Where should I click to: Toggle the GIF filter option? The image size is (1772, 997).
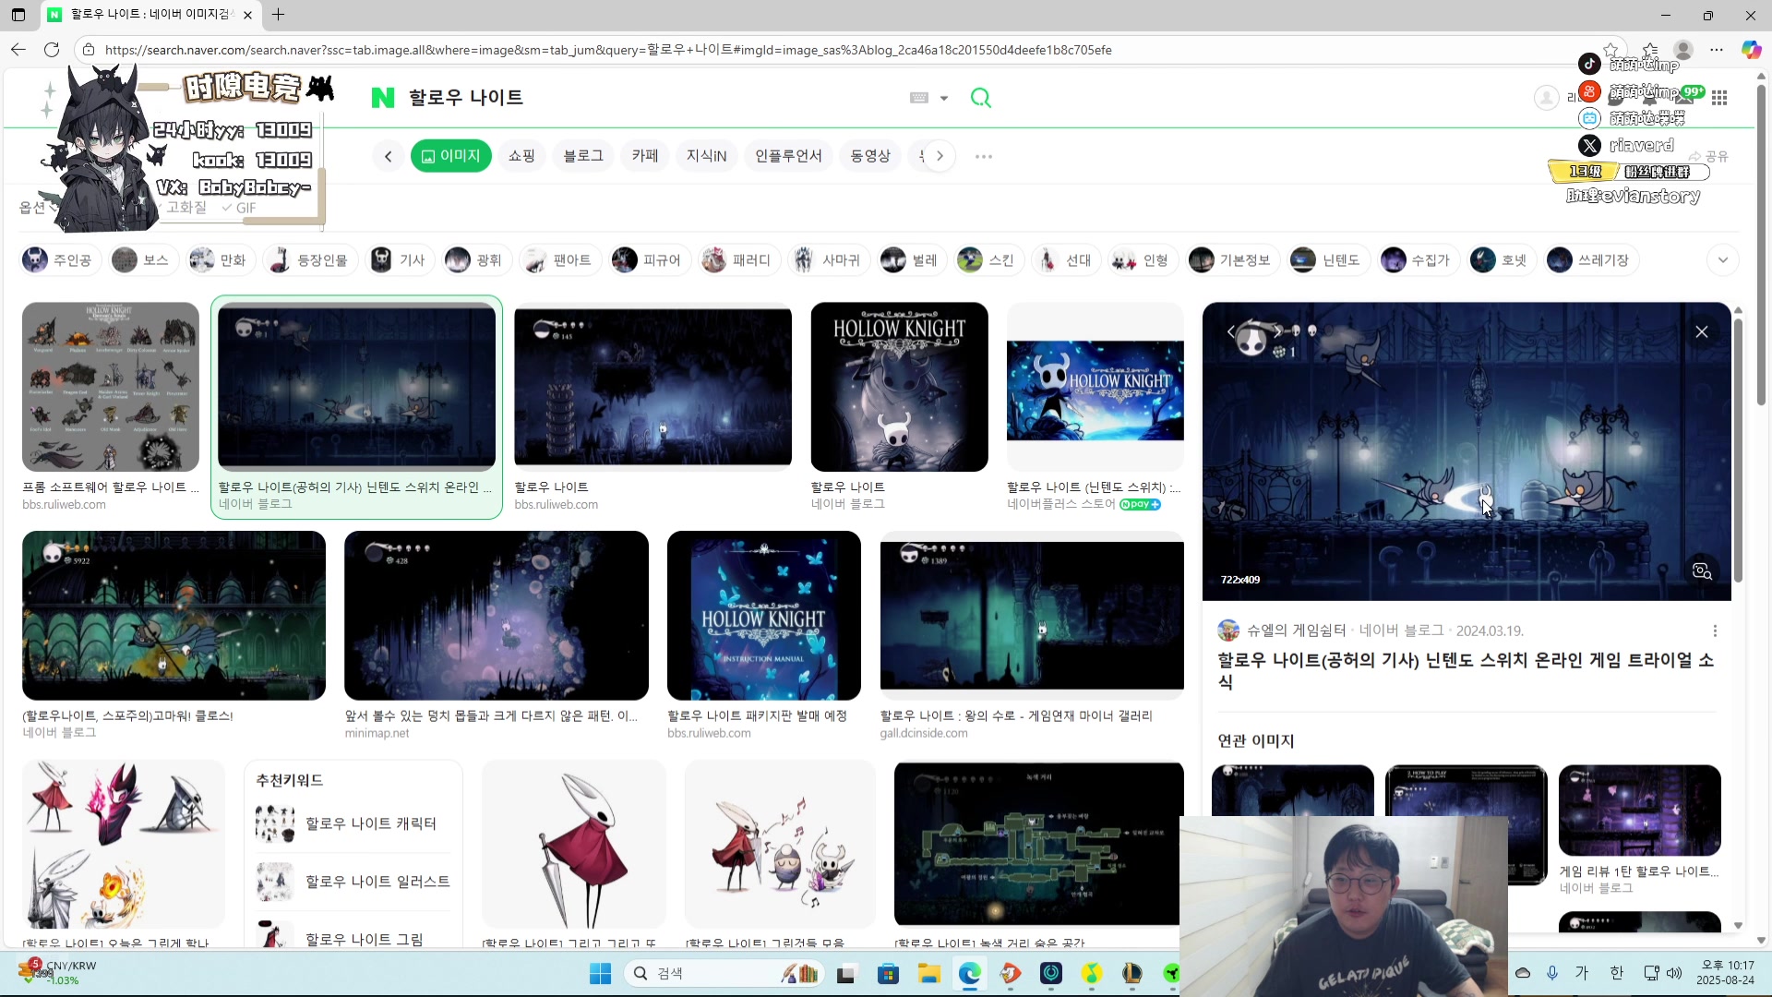point(239,208)
